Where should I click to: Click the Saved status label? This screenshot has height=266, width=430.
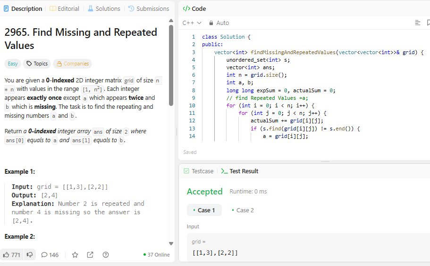coord(190,152)
